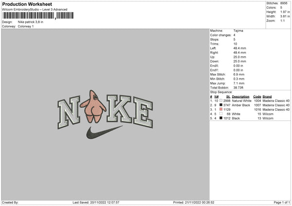Viewport: 292px width, 206px height.
Task: Click thread code '1004' in row 1
Action: tap(257, 101)
